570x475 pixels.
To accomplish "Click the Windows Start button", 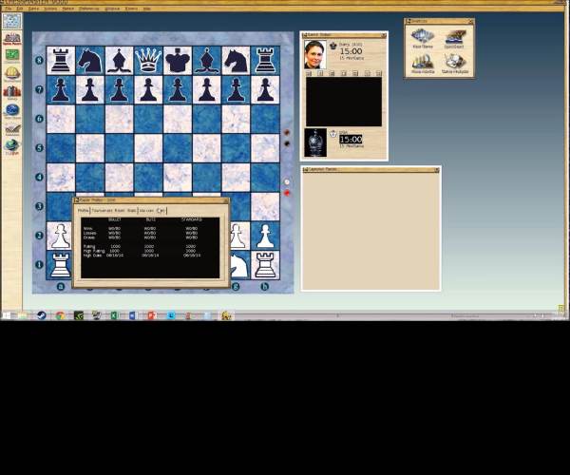I will (x=7, y=315).
